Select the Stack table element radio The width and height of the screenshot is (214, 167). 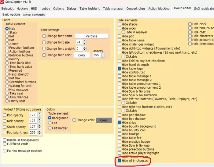click(7, 32)
